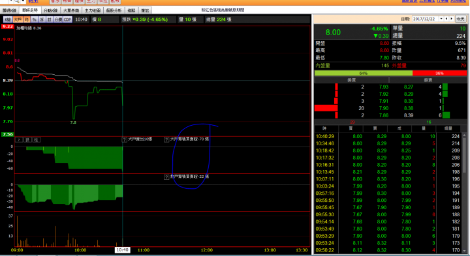Click the trade row at 10:18:42

click(388, 150)
